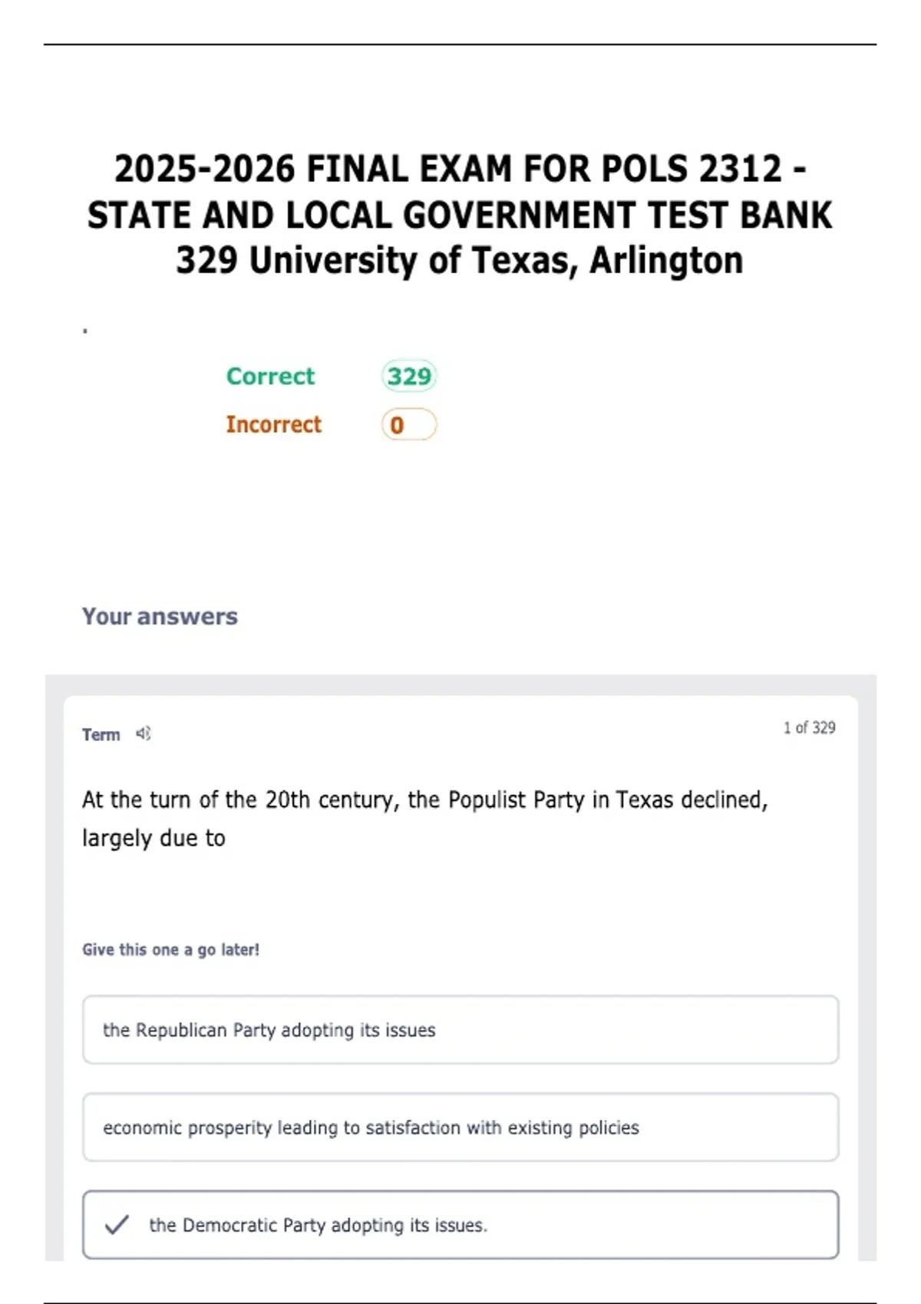Click the small dot below the title

(x=85, y=331)
